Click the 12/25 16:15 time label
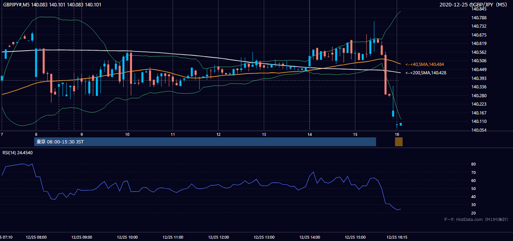This screenshot has width=513, height=241. click(x=397, y=237)
